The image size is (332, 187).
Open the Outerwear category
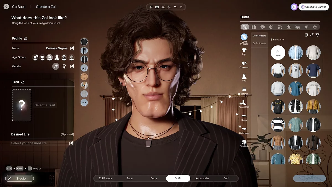(244, 65)
